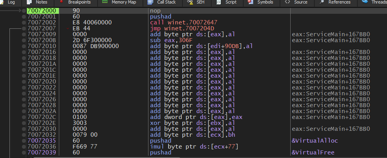Image resolution: width=387 pixels, height=158 pixels.
Task: Click the Script tab icon
Action: click(219, 2)
